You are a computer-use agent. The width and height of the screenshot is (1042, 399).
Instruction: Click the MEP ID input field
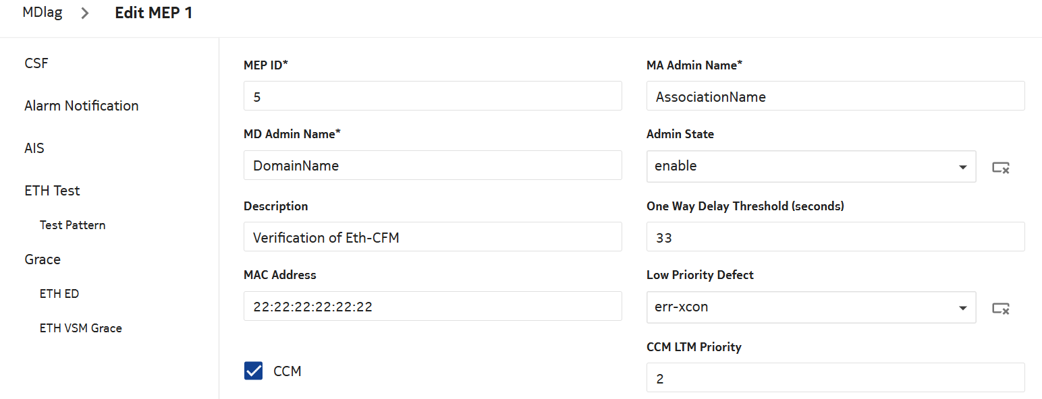(432, 96)
